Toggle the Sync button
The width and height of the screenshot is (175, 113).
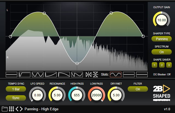pyautogui.click(x=16, y=98)
